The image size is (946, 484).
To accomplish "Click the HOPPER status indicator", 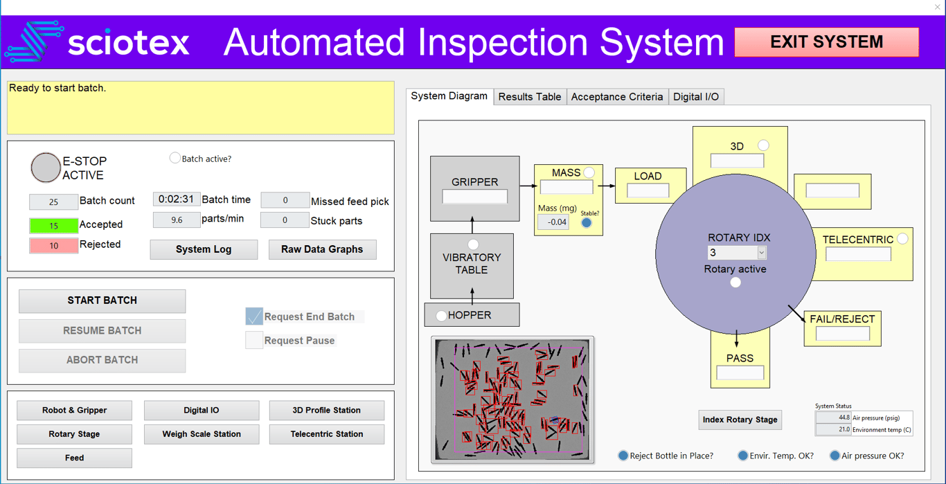I will click(441, 316).
